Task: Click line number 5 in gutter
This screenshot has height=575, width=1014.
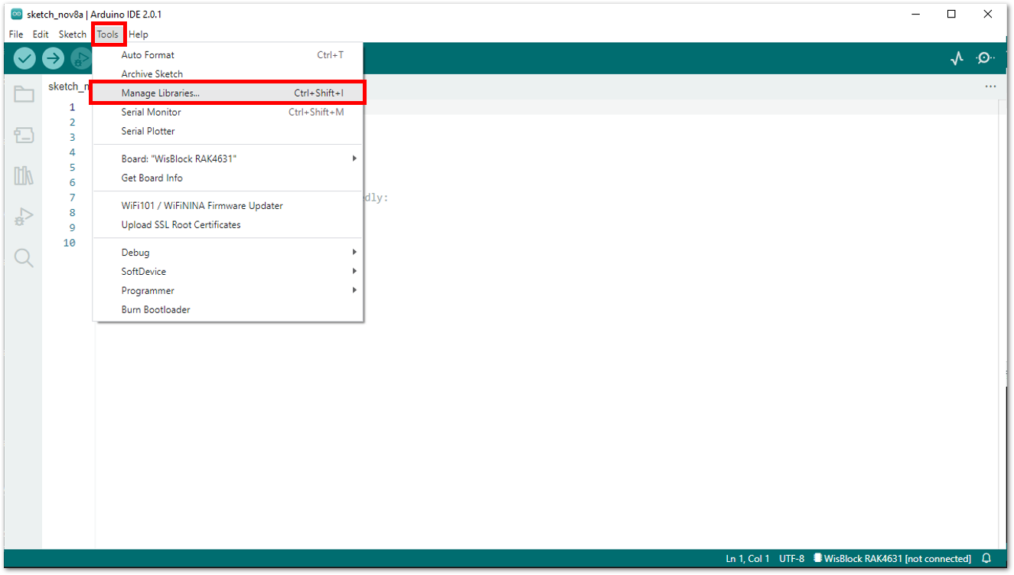Action: (x=73, y=168)
